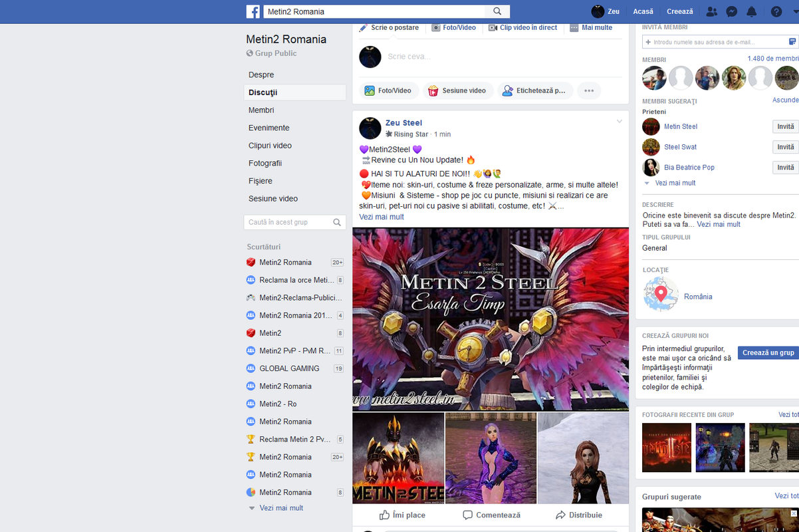Open address book icon beside invite field

[x=792, y=42]
